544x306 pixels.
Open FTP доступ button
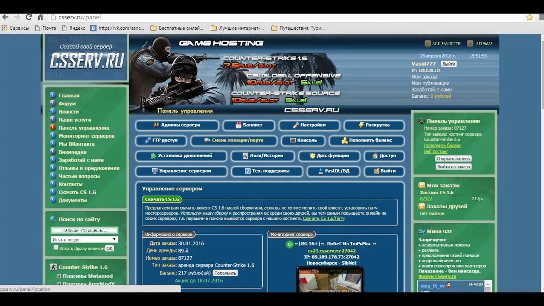(161, 140)
